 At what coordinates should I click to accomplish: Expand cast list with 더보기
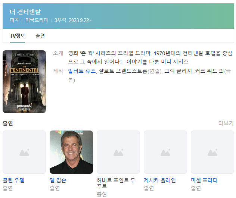(x=226, y=123)
